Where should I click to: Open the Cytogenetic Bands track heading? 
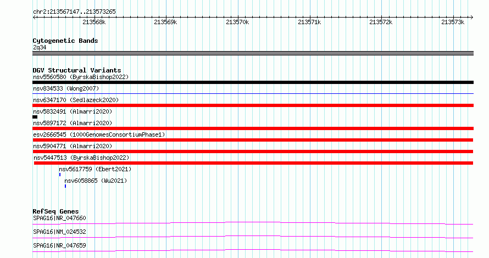click(x=65, y=41)
